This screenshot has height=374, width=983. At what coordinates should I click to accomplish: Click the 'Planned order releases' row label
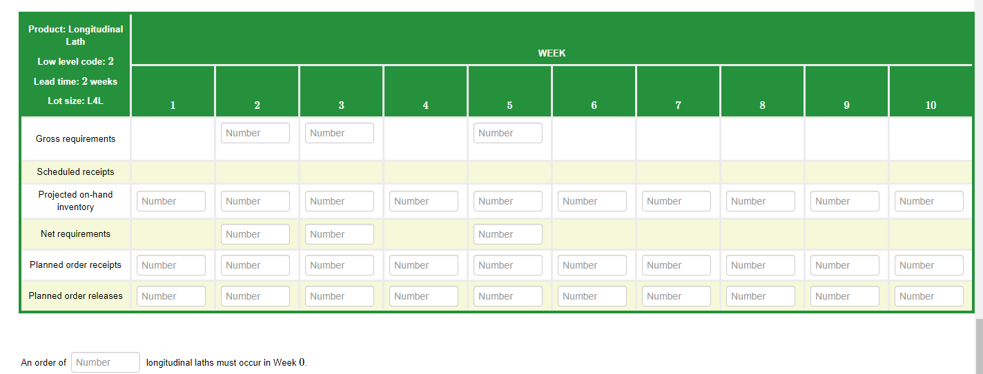tap(76, 296)
